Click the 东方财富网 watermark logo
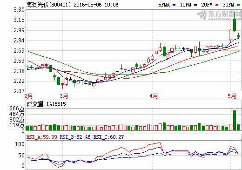Image resolution: width=242 pixels, height=170 pixels. point(219,15)
